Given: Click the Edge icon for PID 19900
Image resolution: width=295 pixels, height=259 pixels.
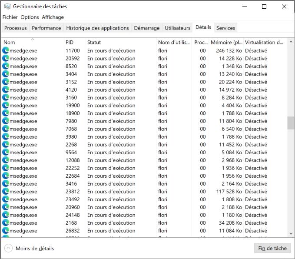Looking at the screenshot, I should coord(6,105).
